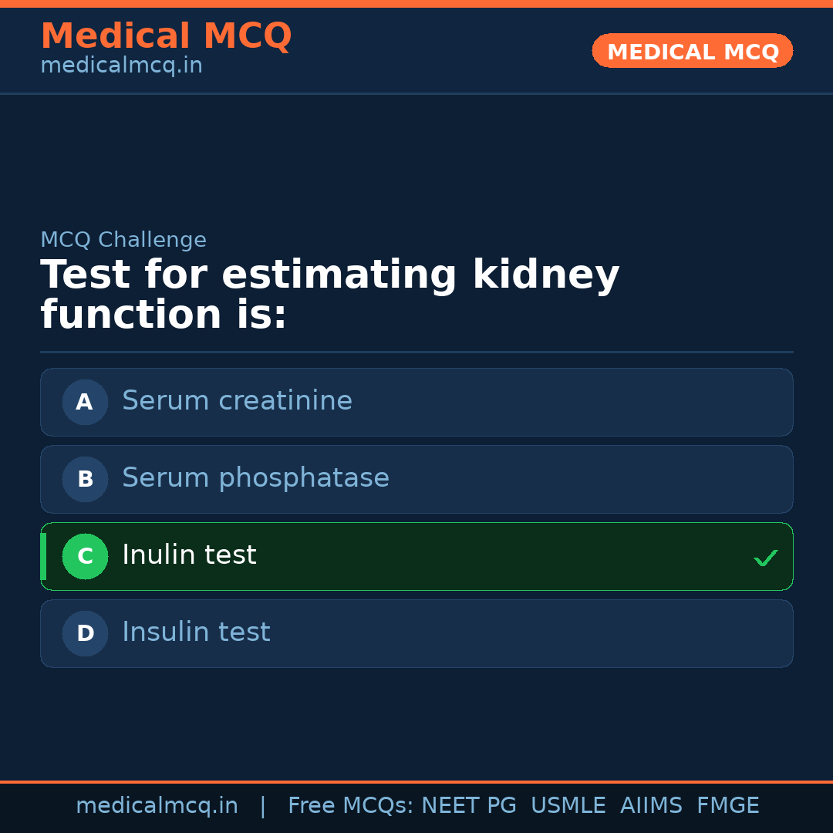Click the B letter circle icon

pyautogui.click(x=85, y=479)
